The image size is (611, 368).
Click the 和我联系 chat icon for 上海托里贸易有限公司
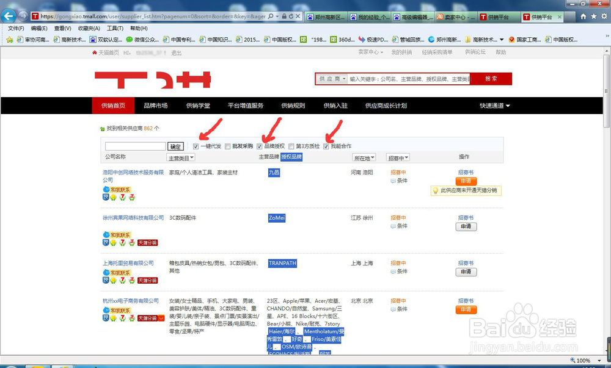click(117, 273)
